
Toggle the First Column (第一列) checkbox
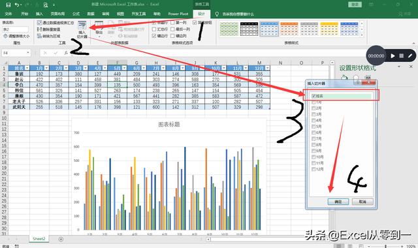(172, 23)
